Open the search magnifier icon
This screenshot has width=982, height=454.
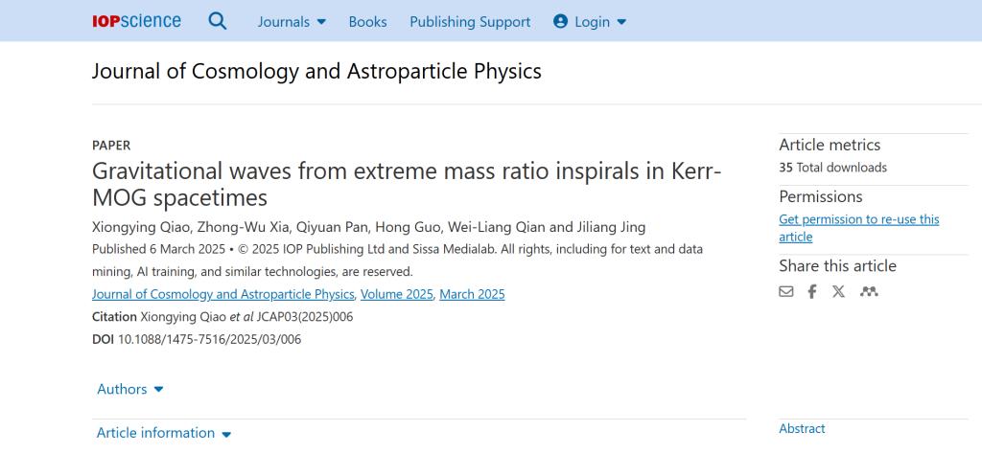click(218, 21)
